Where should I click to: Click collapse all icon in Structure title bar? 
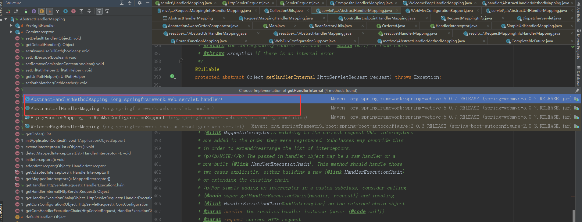130,3
